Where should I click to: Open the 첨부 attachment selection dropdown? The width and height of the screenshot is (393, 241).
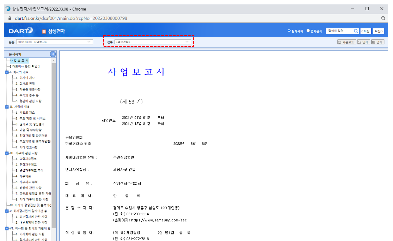coord(153,42)
